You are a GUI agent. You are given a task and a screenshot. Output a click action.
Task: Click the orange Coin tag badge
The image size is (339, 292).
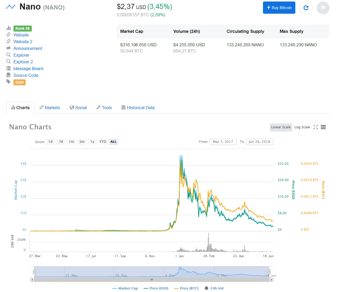click(x=20, y=82)
